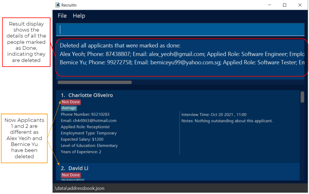This screenshot has width=309, height=194.
Task: Close the RecruitIn window
Action: [x=300, y=5]
